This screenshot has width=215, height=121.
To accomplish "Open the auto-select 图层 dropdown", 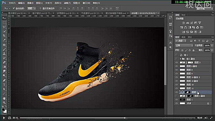I will pos(31,8).
